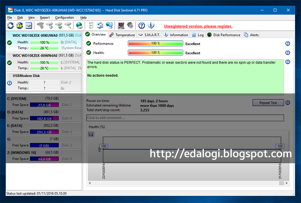Click the laptop with screwdriver configuration icon
Image resolution: width=301 pixels, height=203 pixels.
[121, 26]
